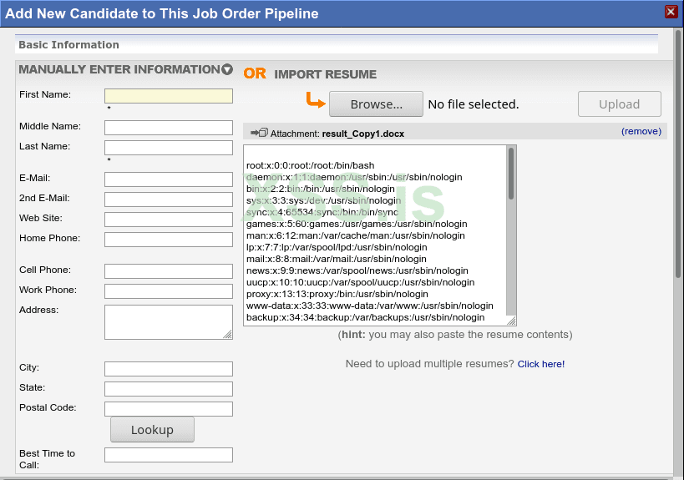Click the resume contents text area
Screen dimensions: 684x480
click(x=376, y=235)
